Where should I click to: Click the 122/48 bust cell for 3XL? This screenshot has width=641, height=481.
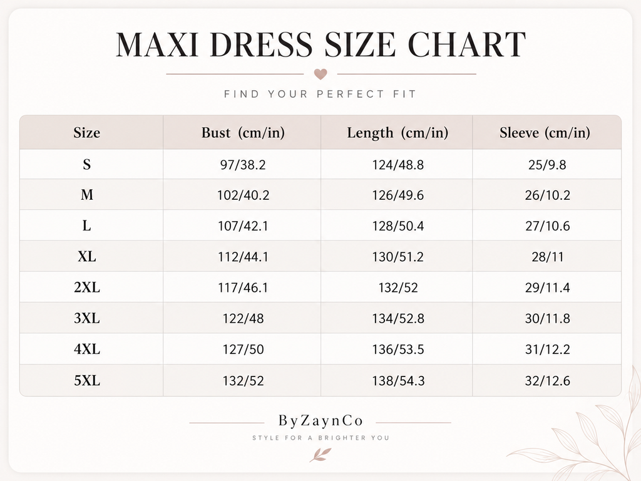(x=243, y=318)
